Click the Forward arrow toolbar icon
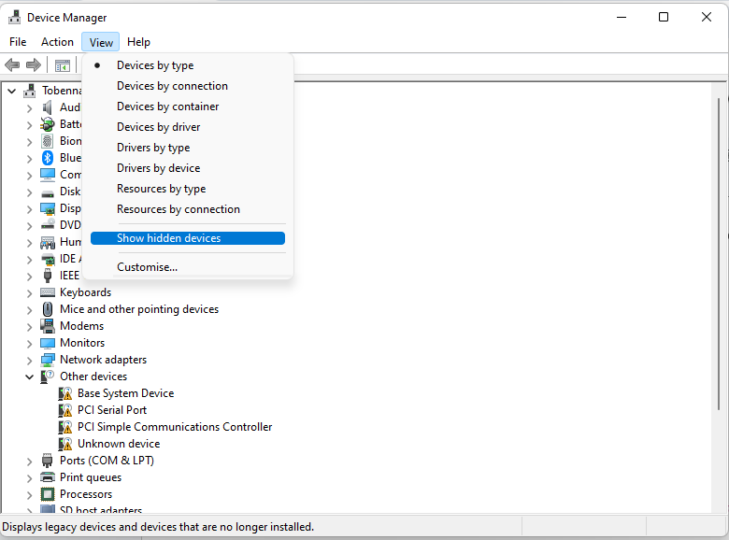This screenshot has height=540, width=729. pyautogui.click(x=34, y=65)
